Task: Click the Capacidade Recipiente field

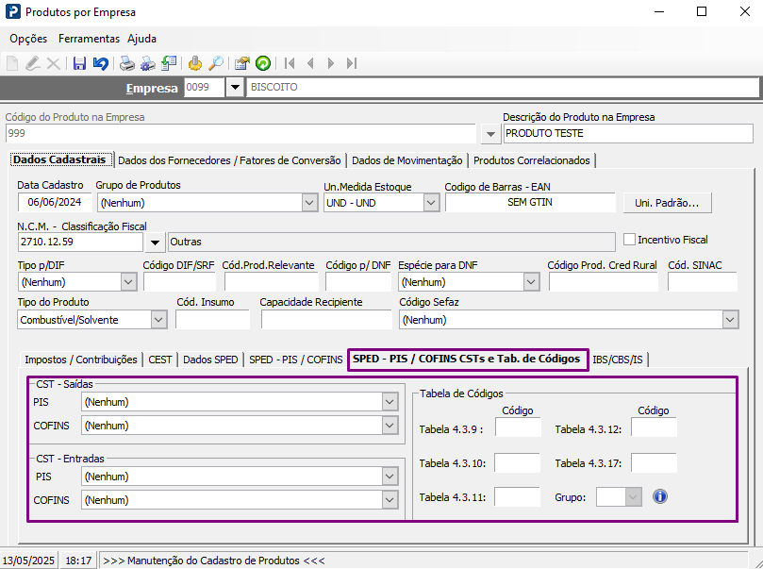Action: 326,320
